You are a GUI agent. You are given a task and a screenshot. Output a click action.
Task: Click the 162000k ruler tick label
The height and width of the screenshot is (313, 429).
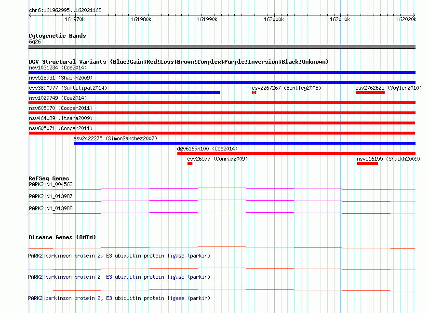(274, 19)
